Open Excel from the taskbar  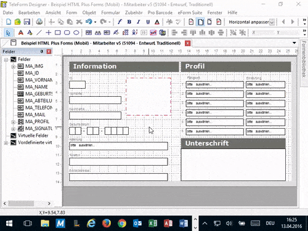pyautogui.click(x=153, y=224)
